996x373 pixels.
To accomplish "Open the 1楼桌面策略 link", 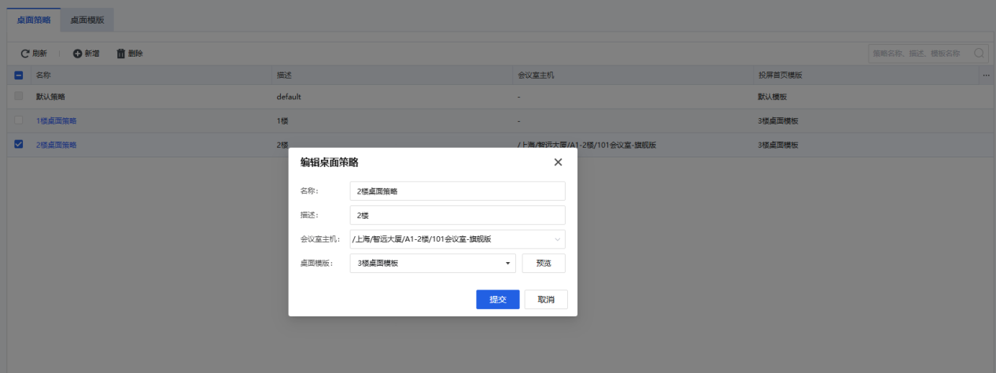I will (x=57, y=121).
